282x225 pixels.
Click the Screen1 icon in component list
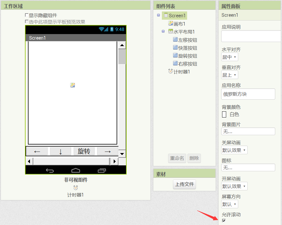click(166, 15)
